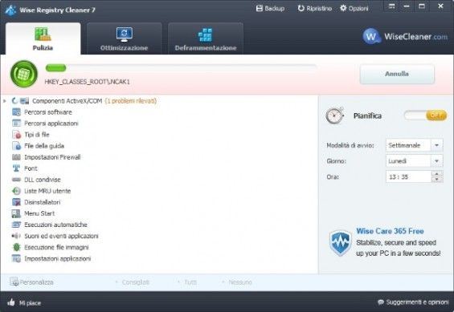Select the DLL condivise text
The height and width of the screenshot is (312, 454).
43,180
